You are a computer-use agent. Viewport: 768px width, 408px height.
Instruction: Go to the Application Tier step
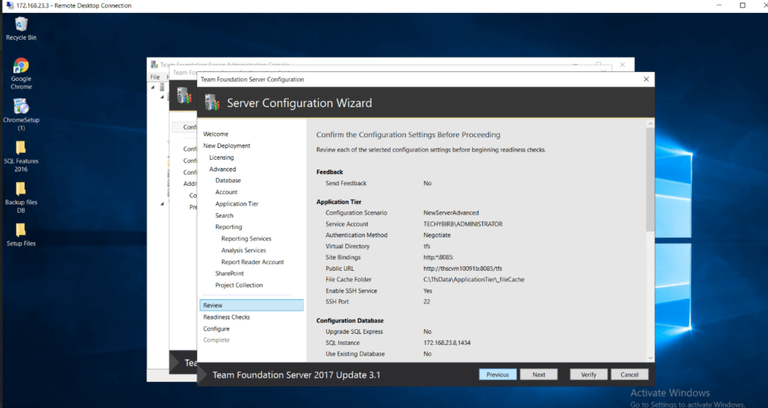click(236, 204)
